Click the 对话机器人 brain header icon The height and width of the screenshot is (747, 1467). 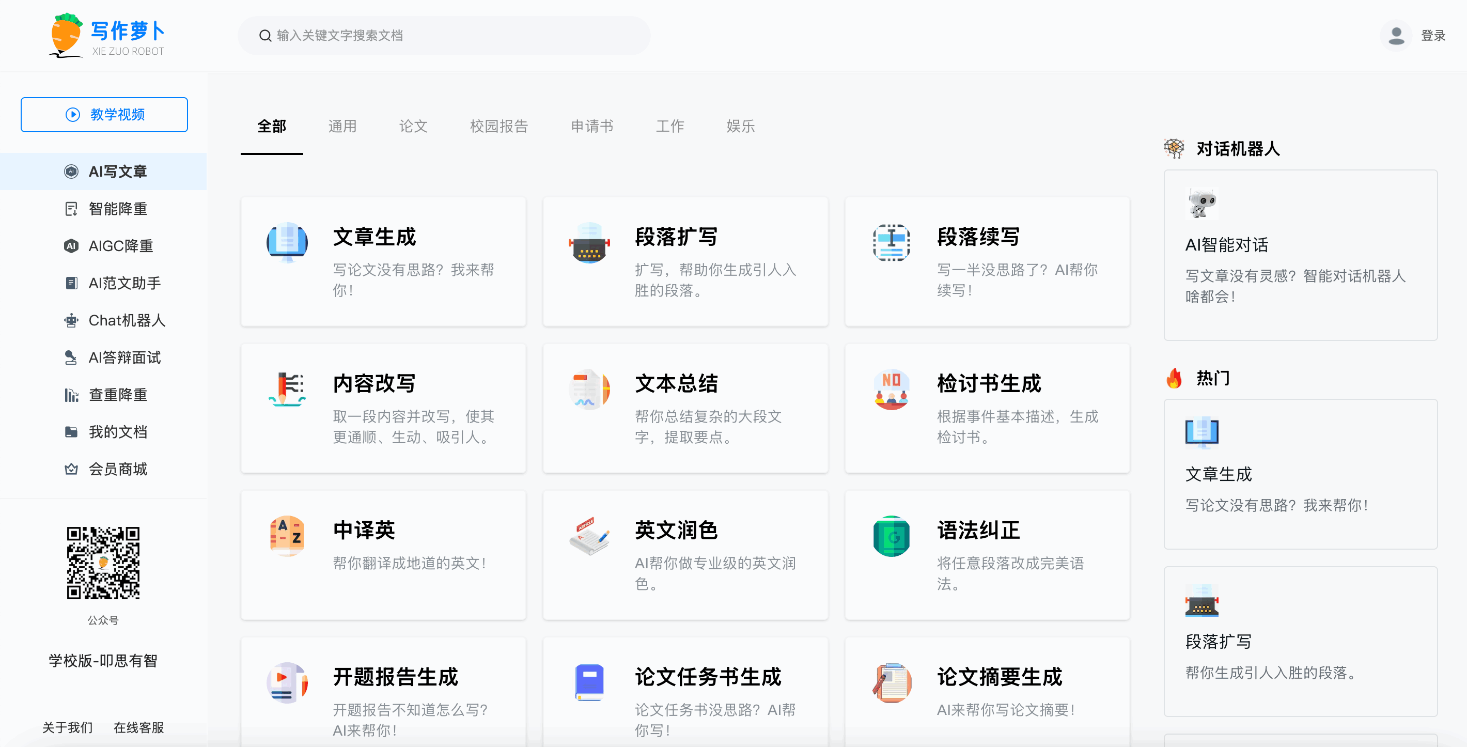coord(1174,149)
